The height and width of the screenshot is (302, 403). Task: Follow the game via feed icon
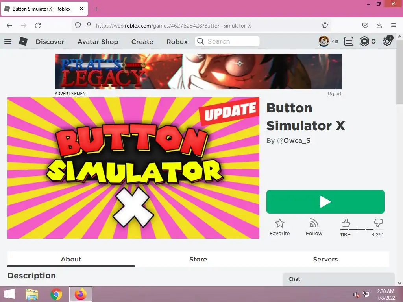coord(314,223)
